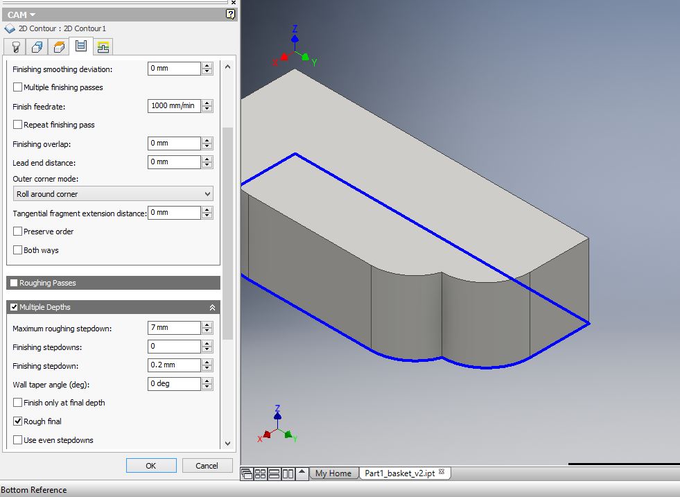This screenshot has width=680, height=497.
Task: Click the panel vertical scrollbar thumb
Action: click(x=227, y=234)
